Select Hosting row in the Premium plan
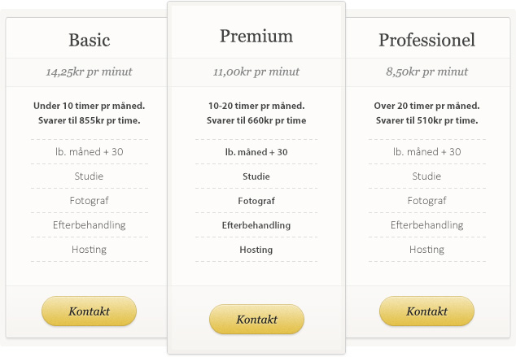This screenshot has width=516, height=357. (x=256, y=250)
